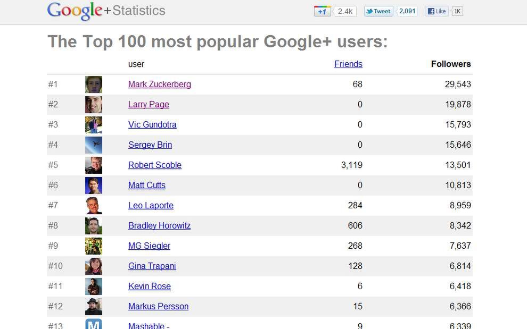The width and height of the screenshot is (527, 329).
Task: Open MG Siegler's profile link
Action: pos(149,246)
